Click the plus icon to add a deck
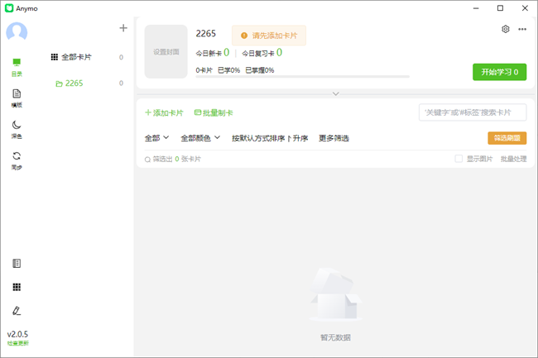 123,28
